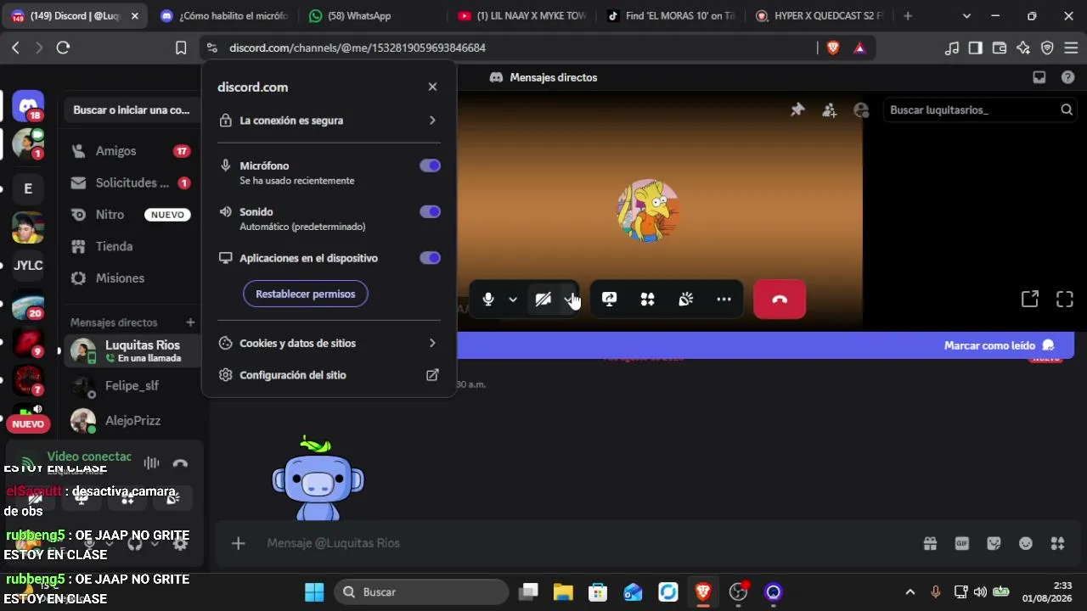The image size is (1087, 611).
Task: Open apps launcher in the message bar
Action: point(1057,543)
